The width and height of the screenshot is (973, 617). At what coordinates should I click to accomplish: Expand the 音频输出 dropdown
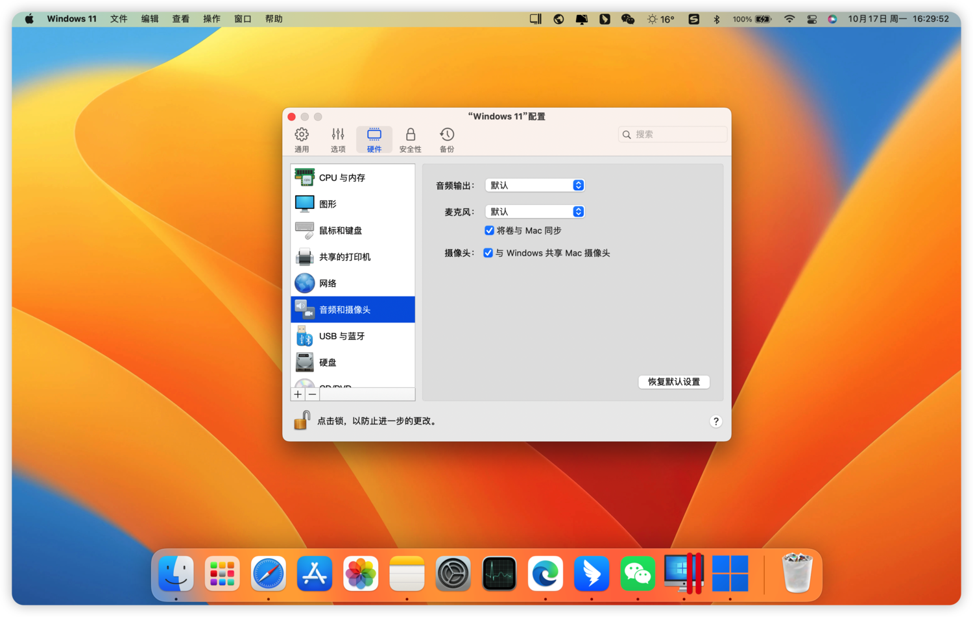(x=535, y=185)
